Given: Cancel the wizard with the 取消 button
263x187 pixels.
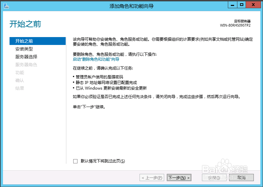Looking at the screenshot, I should [241, 178].
